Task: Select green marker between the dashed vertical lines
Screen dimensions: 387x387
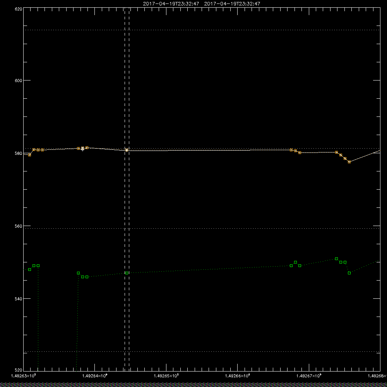Action: [127, 273]
